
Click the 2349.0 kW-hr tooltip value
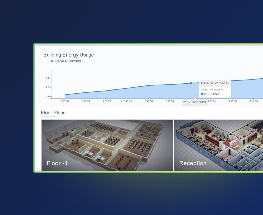point(212,94)
